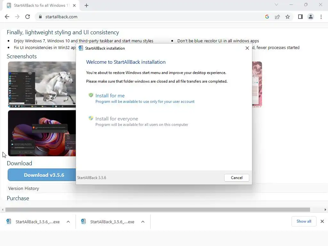
Task: Click the first download file icon
Action: click(9, 221)
